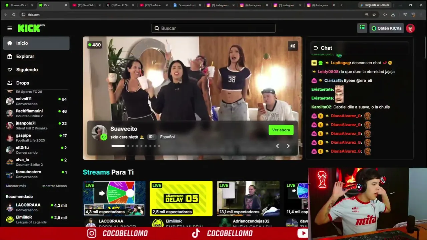Click the search magnifier icon
This screenshot has height=240, width=427.
coord(157,28)
